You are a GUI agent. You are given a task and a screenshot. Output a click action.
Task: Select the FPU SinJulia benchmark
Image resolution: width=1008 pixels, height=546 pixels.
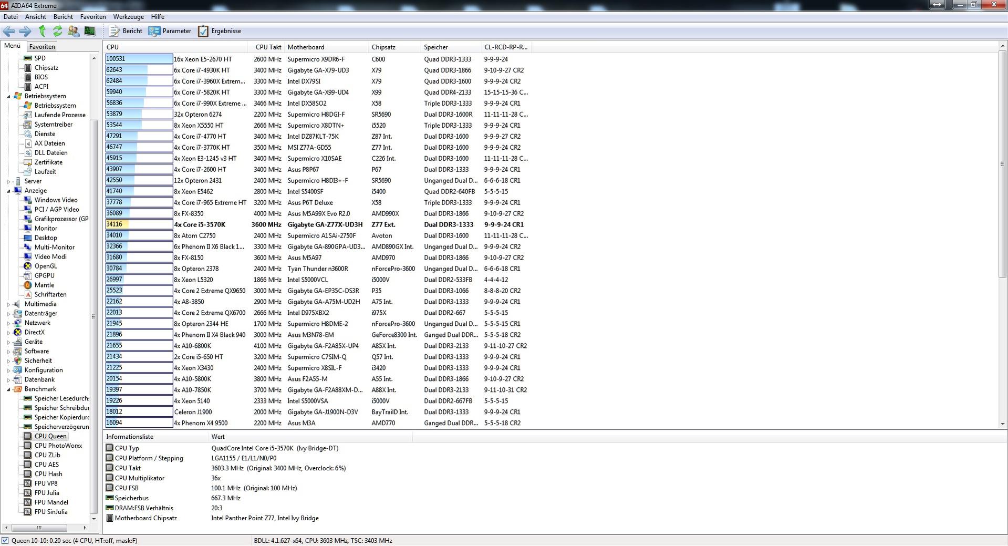pos(51,512)
